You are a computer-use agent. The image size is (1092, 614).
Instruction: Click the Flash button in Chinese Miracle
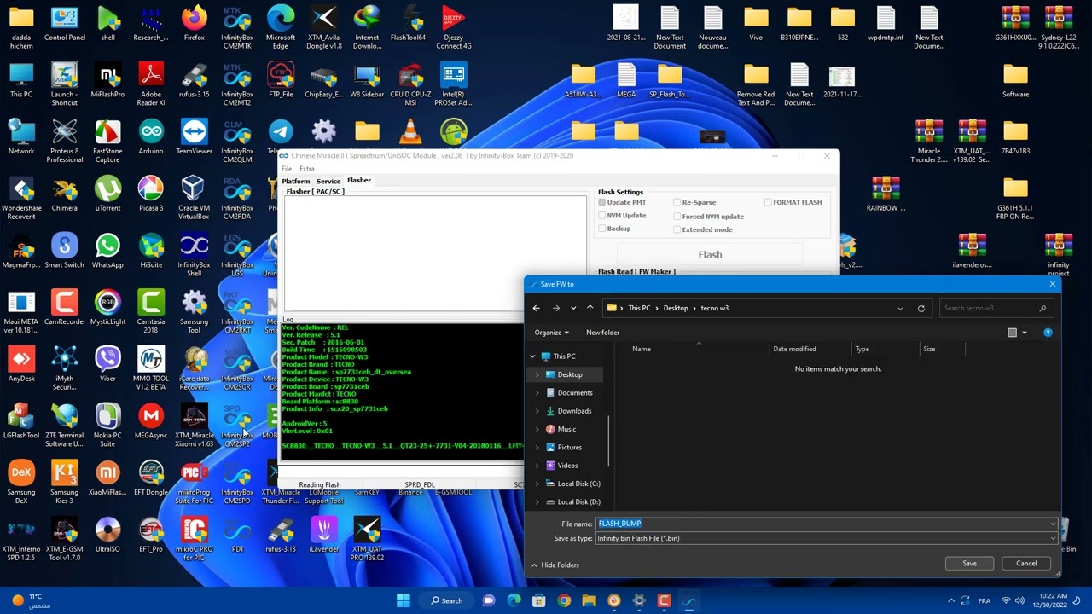coord(710,254)
